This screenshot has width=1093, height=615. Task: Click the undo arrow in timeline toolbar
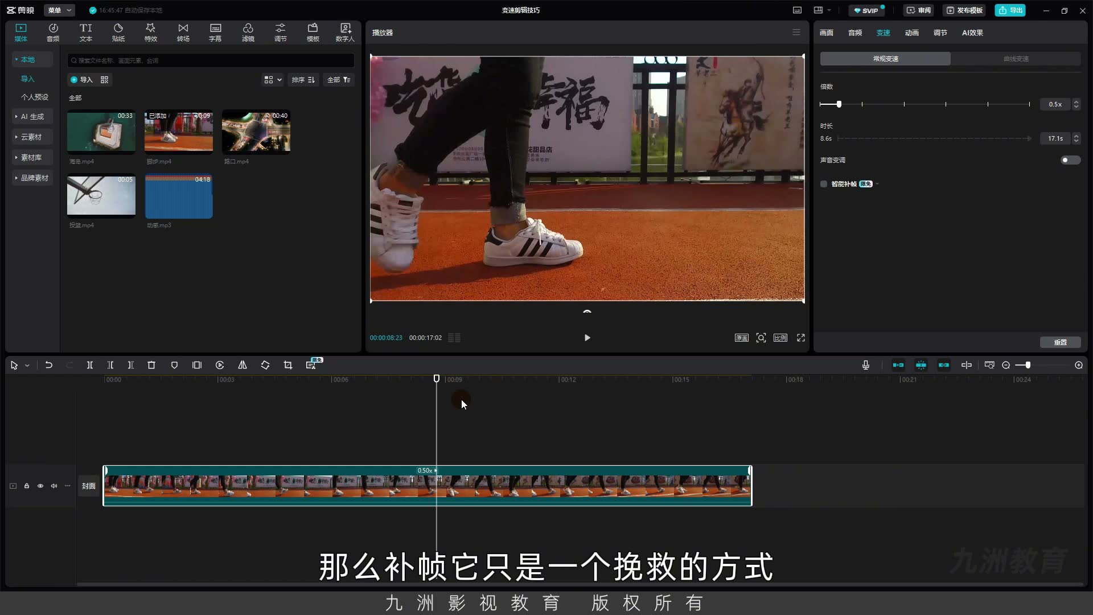tap(49, 365)
